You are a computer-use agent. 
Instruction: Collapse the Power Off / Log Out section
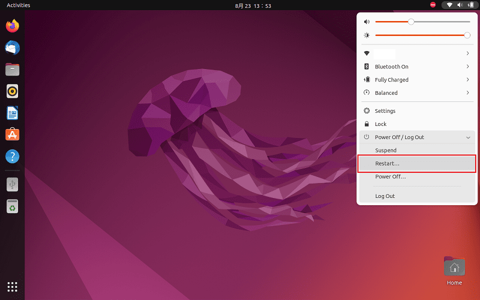pyautogui.click(x=468, y=137)
